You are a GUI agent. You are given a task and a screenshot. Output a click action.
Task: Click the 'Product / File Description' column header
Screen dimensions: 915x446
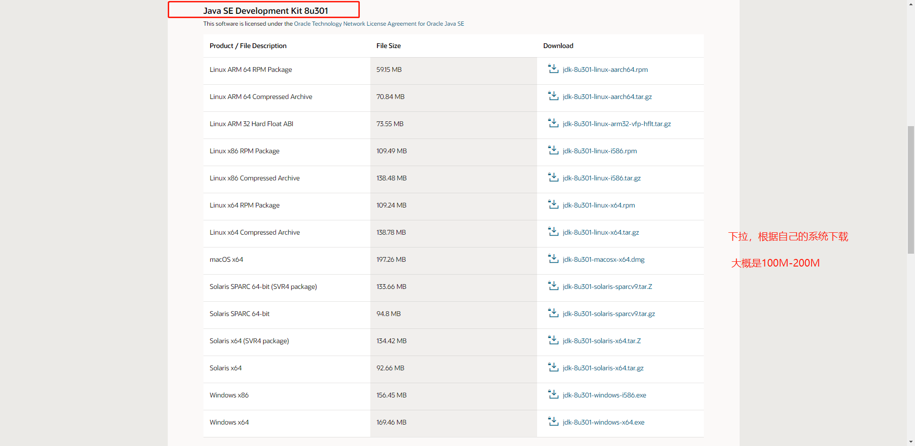[x=248, y=46]
